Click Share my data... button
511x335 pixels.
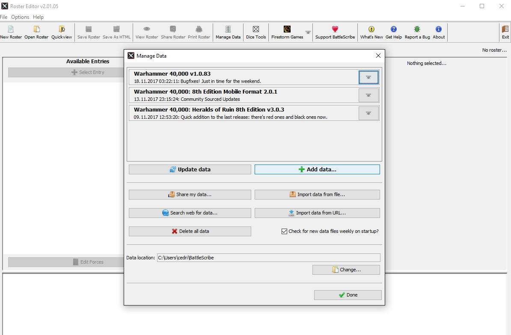coord(190,194)
